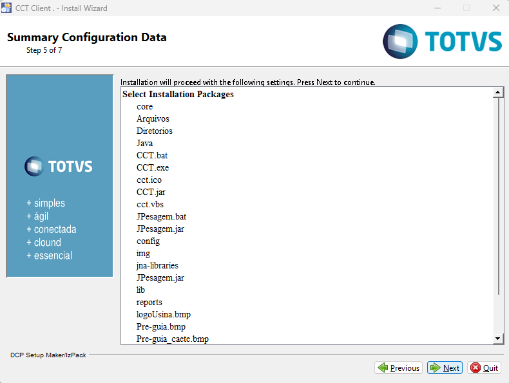Click the Next button
The width and height of the screenshot is (509, 383).
pyautogui.click(x=445, y=368)
